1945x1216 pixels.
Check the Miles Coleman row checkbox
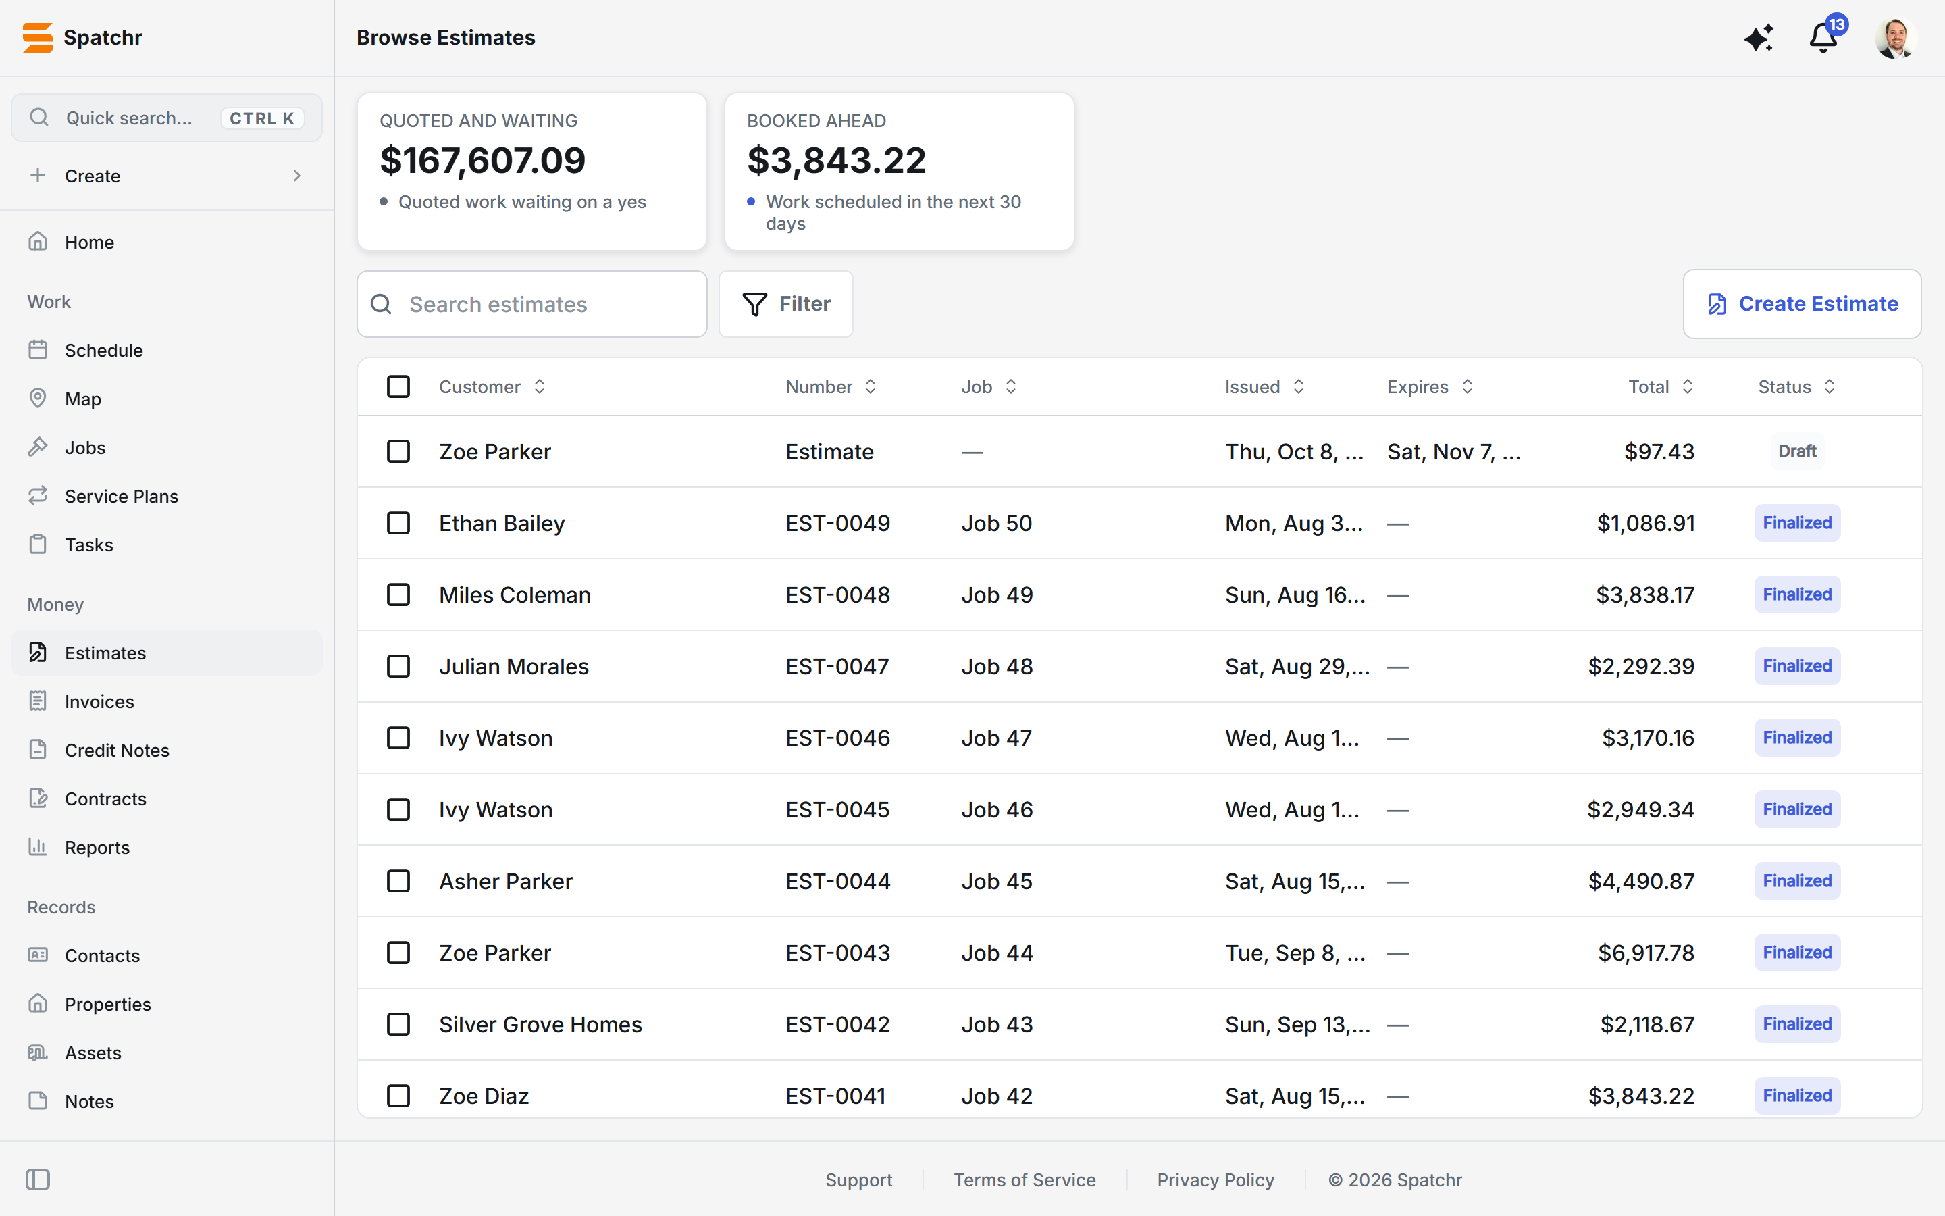coord(398,595)
